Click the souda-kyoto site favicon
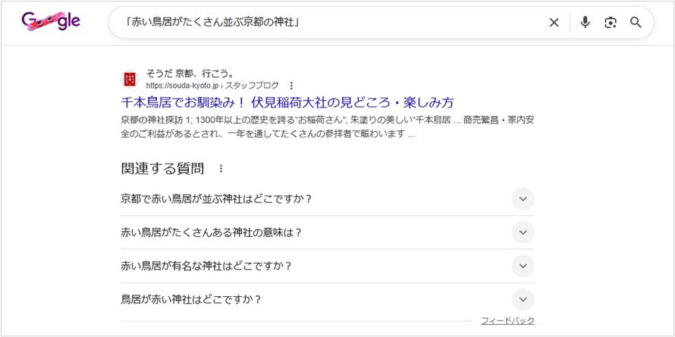 [130, 80]
